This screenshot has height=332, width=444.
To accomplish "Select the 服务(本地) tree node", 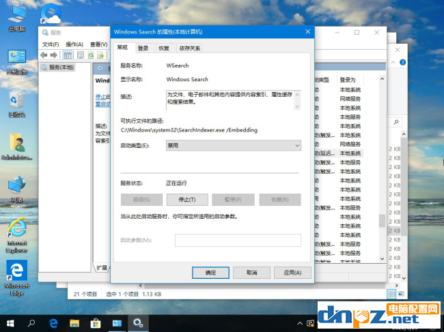I will [x=58, y=67].
